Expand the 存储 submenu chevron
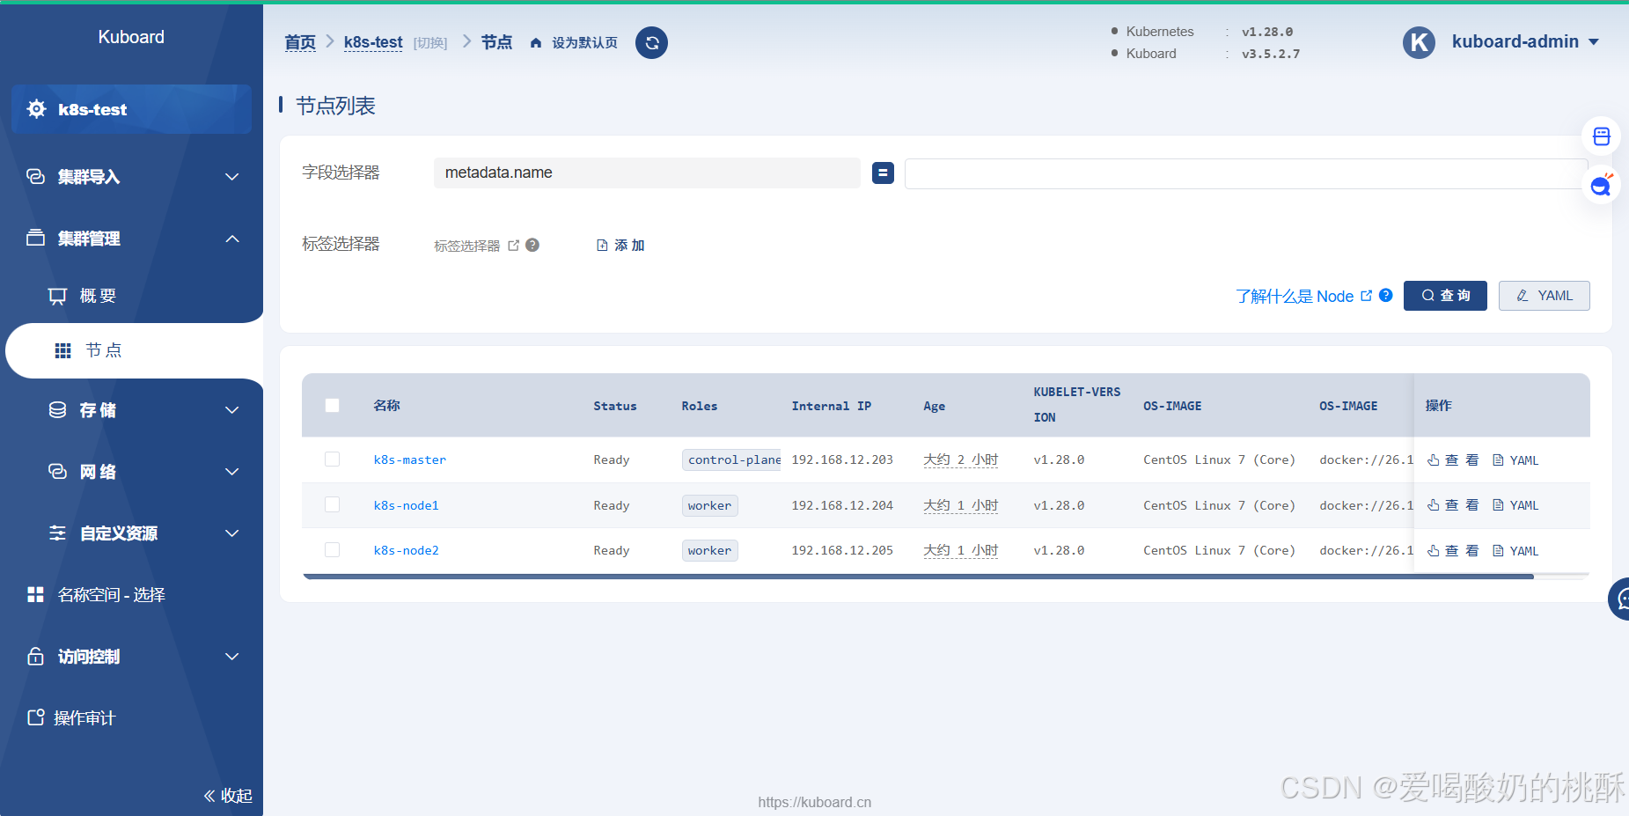Screen dimensions: 1629x816 point(232,410)
